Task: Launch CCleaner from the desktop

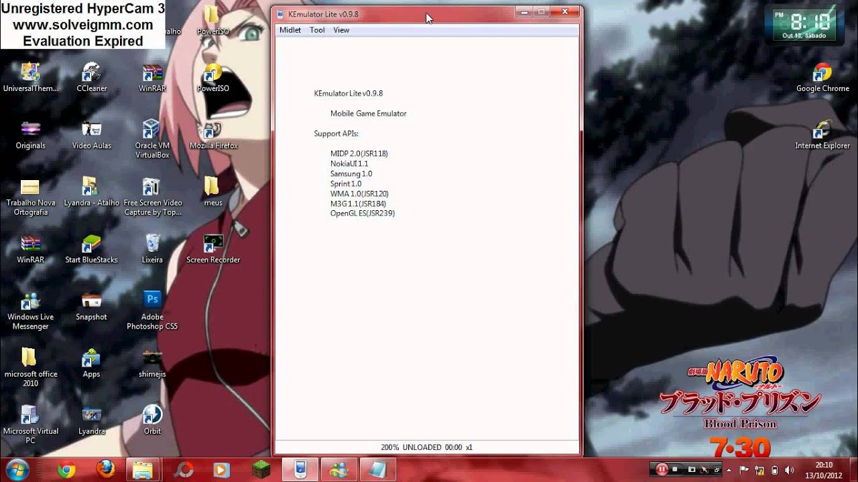Action: click(x=91, y=78)
